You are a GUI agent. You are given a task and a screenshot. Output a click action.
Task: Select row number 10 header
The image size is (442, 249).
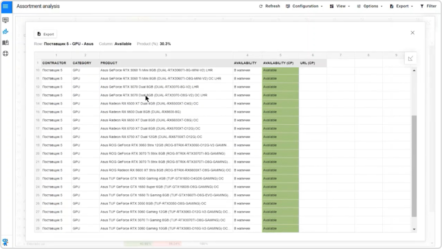click(38, 70)
